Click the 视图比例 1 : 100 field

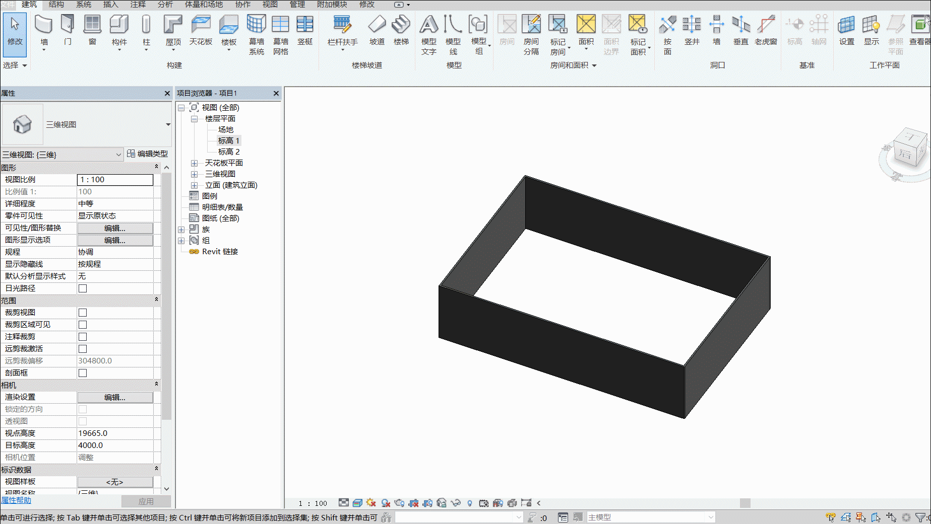(115, 180)
